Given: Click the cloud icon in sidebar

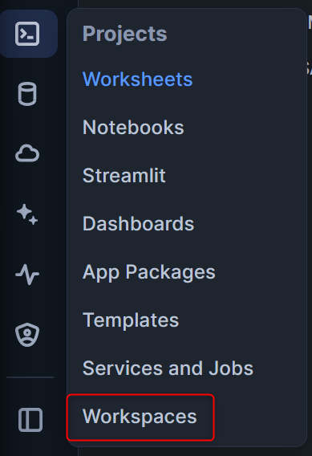Looking at the screenshot, I should pos(27,153).
